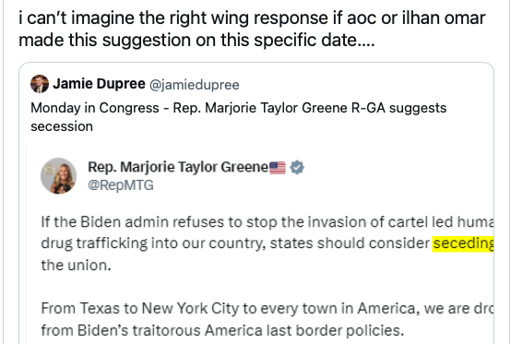The image size is (511, 344).
Task: Select the 'i can't imagine the right wing' line
Action: (x=252, y=18)
